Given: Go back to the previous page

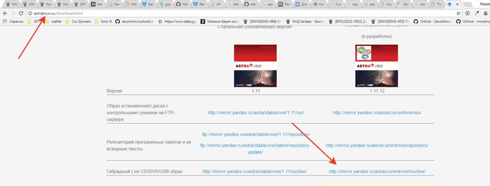Looking at the screenshot, I should click(5, 13).
